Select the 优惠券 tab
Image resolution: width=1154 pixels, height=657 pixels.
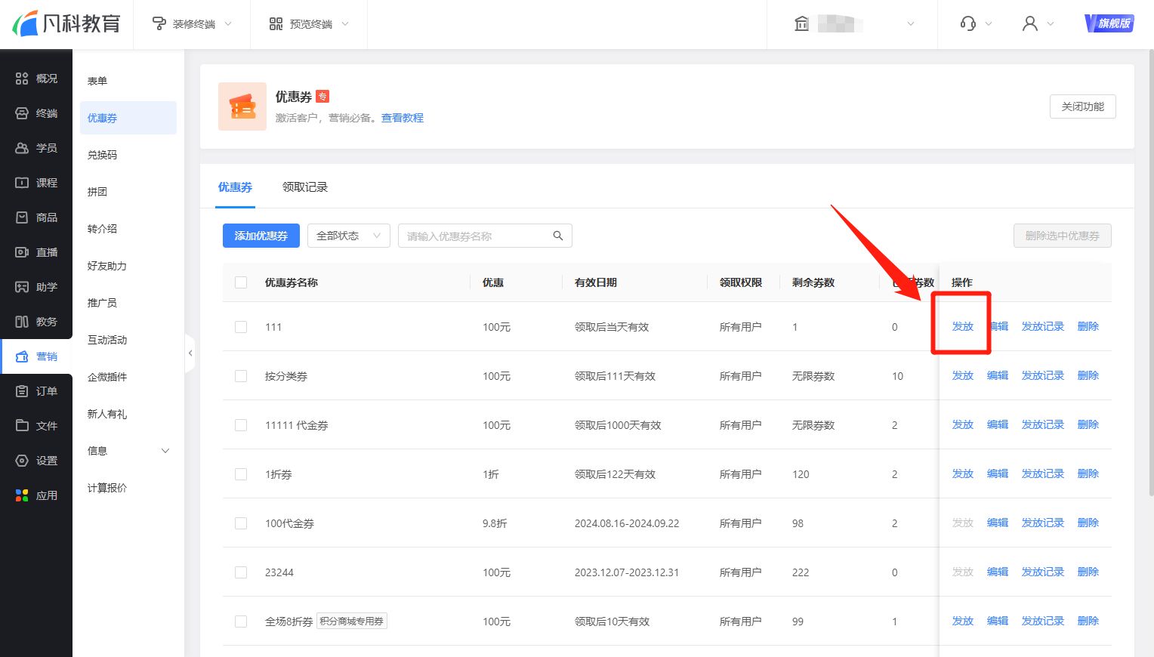[x=235, y=187]
